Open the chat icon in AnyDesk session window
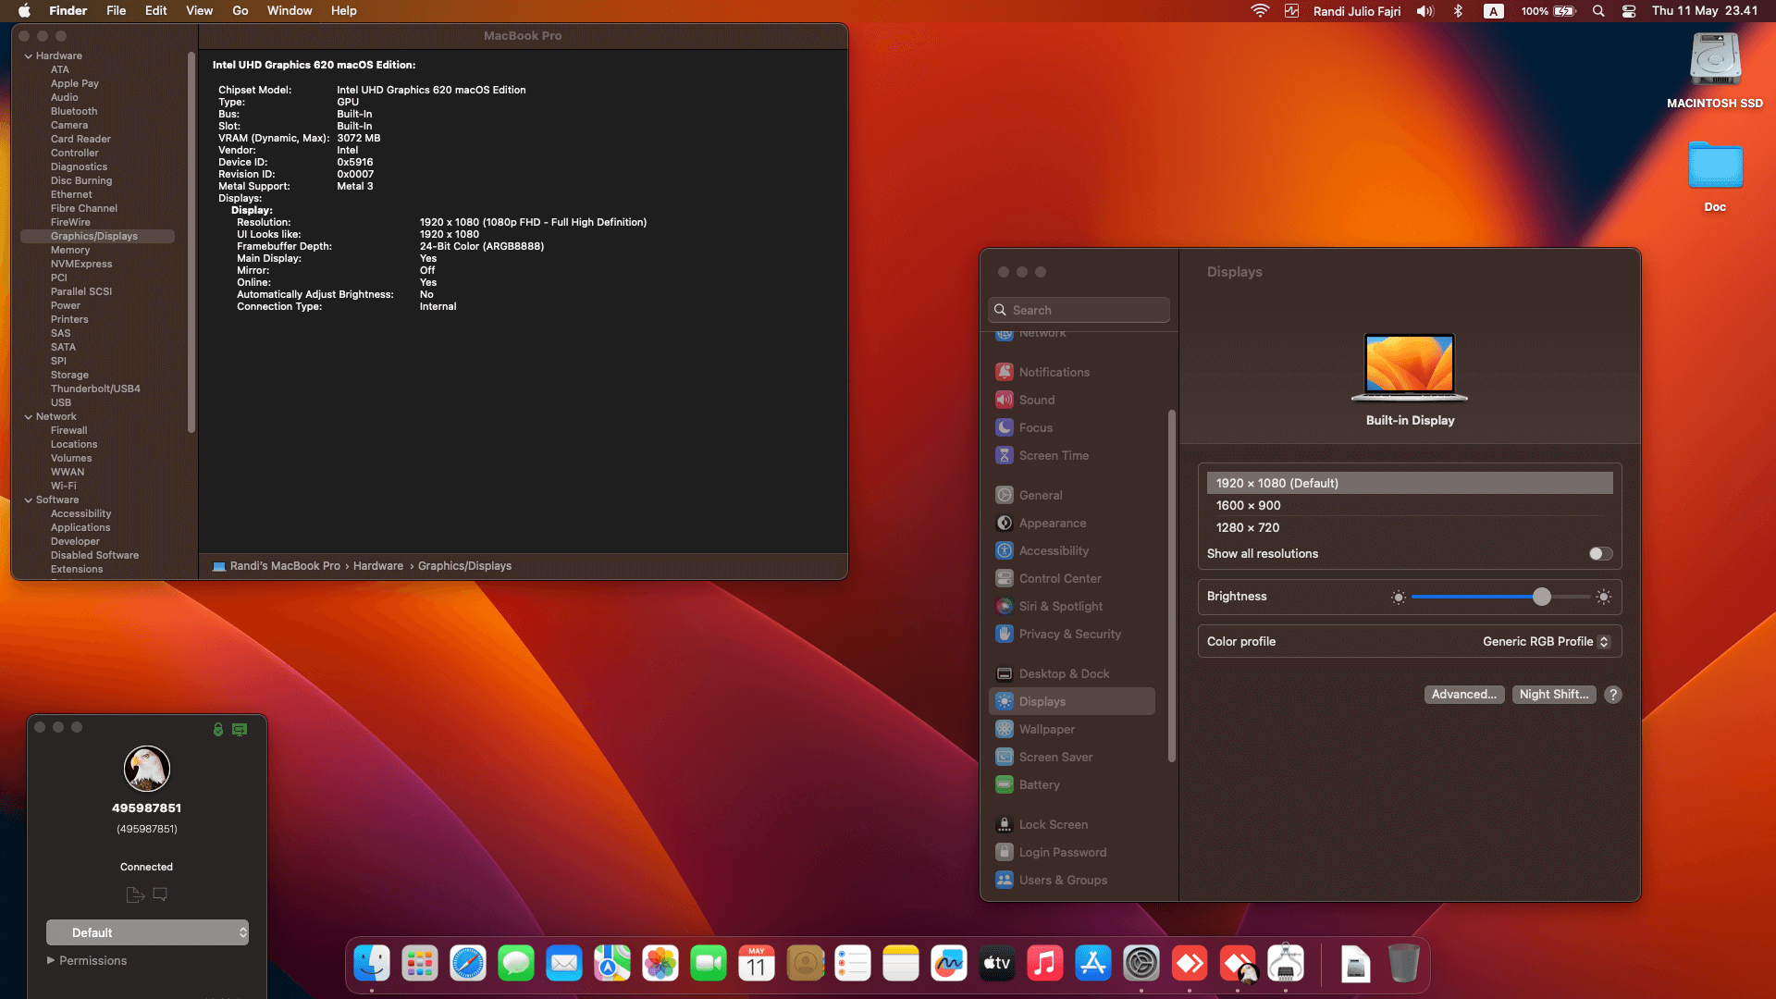This screenshot has width=1776, height=999. click(x=160, y=894)
